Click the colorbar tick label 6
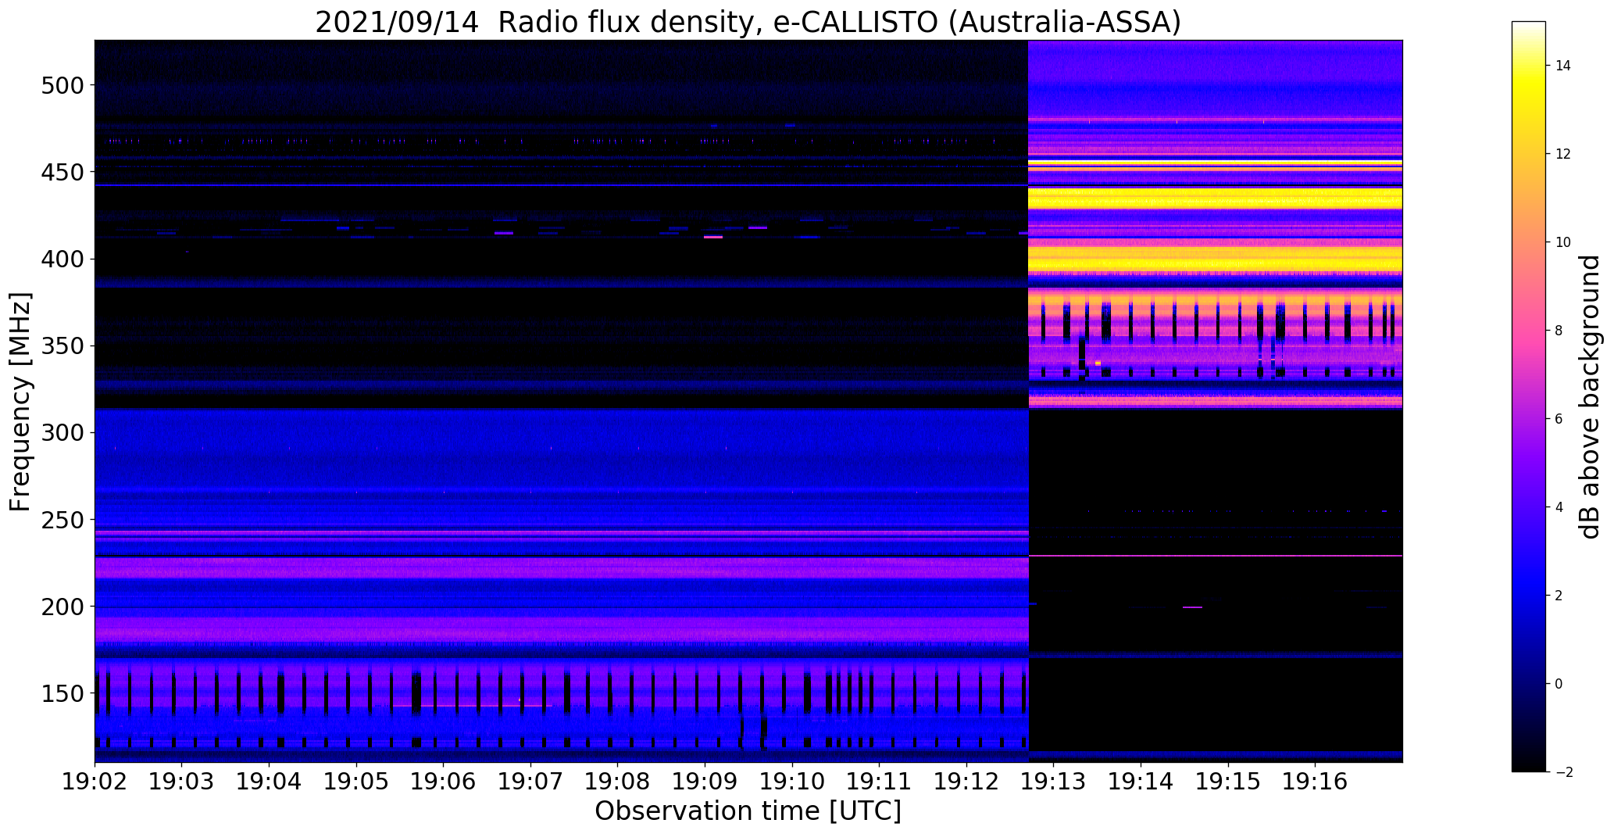Image resolution: width=1614 pixels, height=834 pixels. click(1559, 419)
